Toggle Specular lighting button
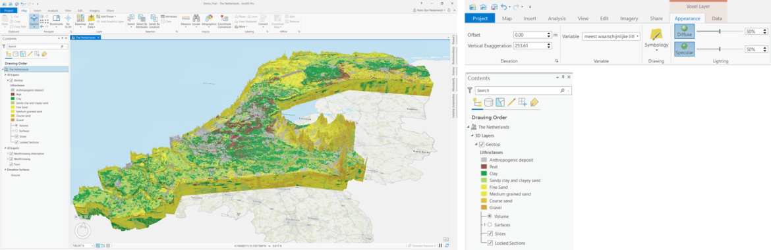 click(685, 49)
